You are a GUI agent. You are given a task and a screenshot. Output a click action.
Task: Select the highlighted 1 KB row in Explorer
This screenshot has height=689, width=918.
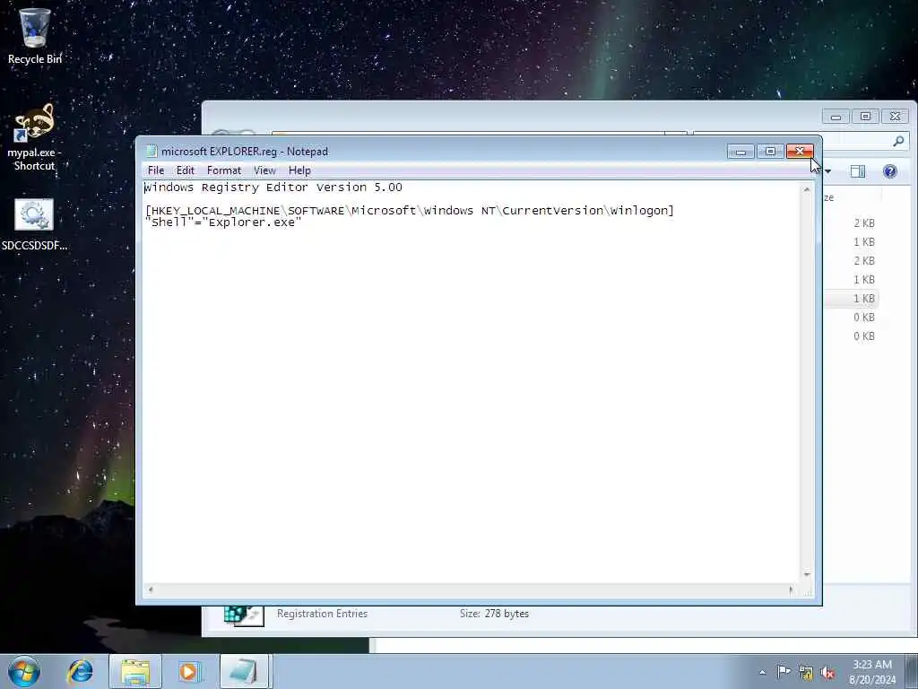click(x=851, y=298)
